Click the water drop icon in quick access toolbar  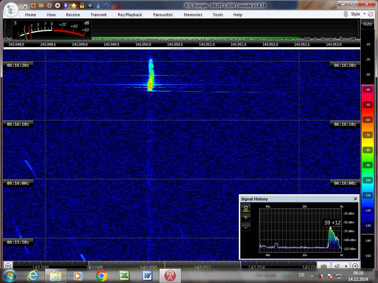[98, 5]
